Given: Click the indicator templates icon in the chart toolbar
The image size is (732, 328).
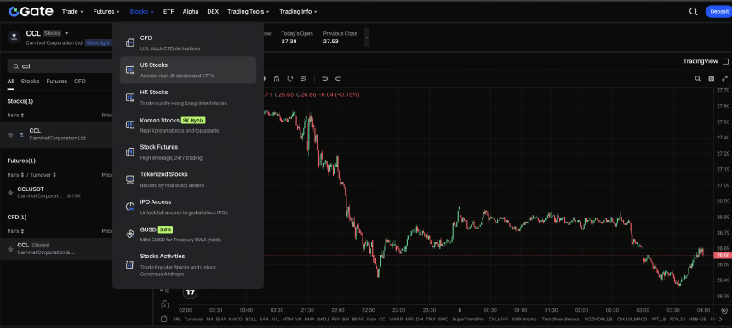Looking at the screenshot, I should (277, 78).
